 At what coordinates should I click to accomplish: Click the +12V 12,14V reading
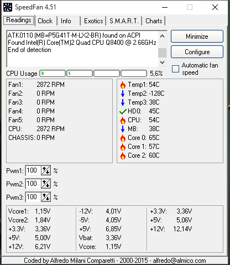[171, 229]
